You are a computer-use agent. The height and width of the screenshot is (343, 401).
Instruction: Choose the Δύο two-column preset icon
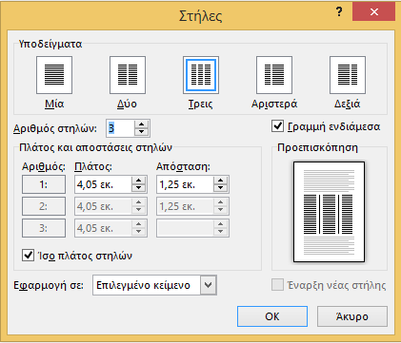point(128,75)
